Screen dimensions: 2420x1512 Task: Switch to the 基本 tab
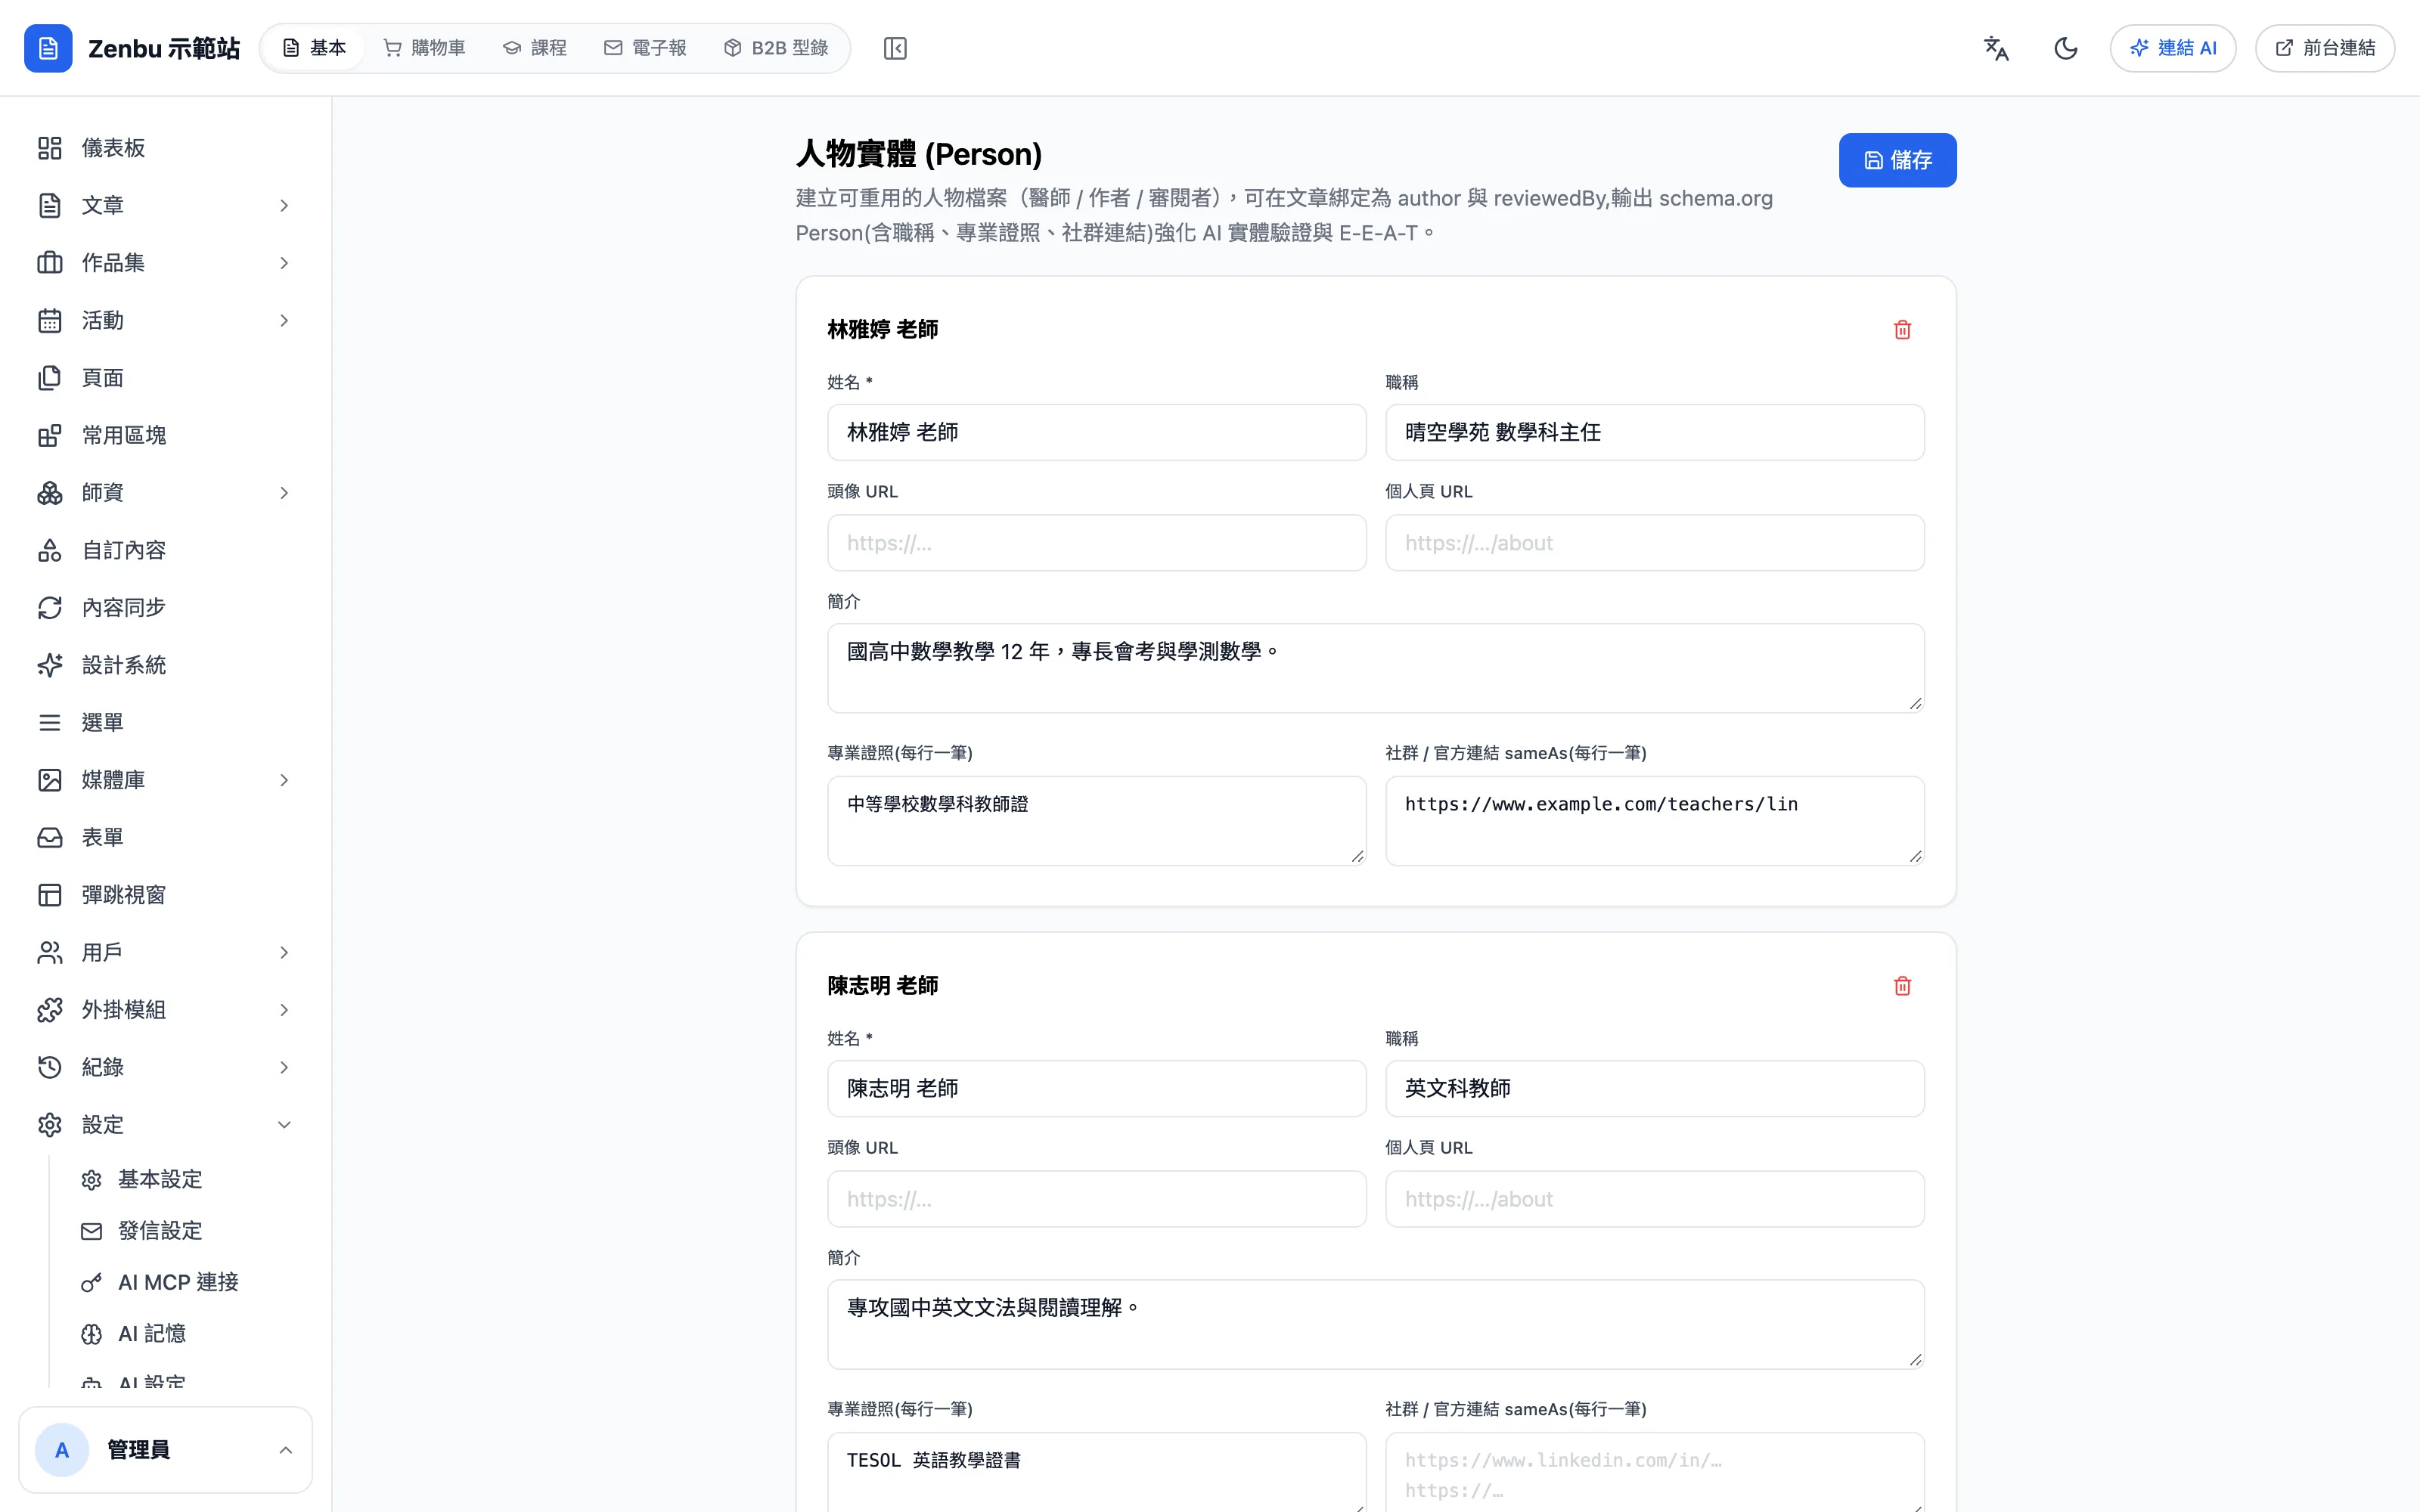tap(314, 48)
